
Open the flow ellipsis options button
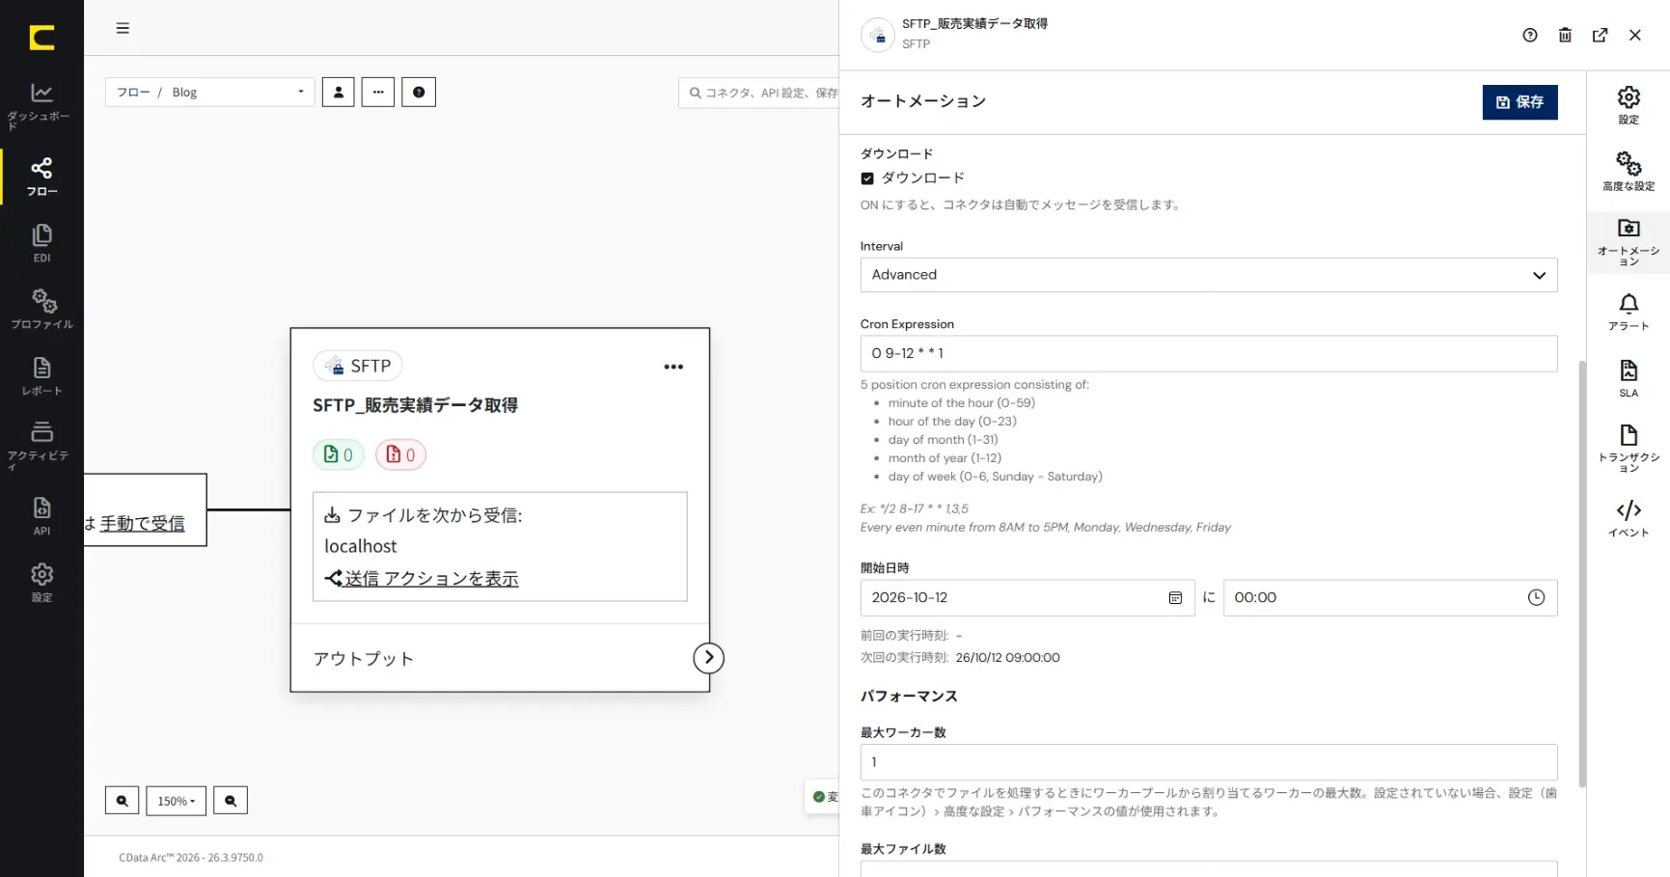click(378, 92)
